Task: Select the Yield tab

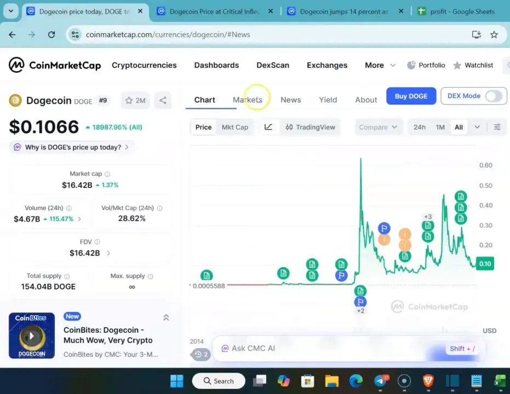Action: pyautogui.click(x=328, y=100)
